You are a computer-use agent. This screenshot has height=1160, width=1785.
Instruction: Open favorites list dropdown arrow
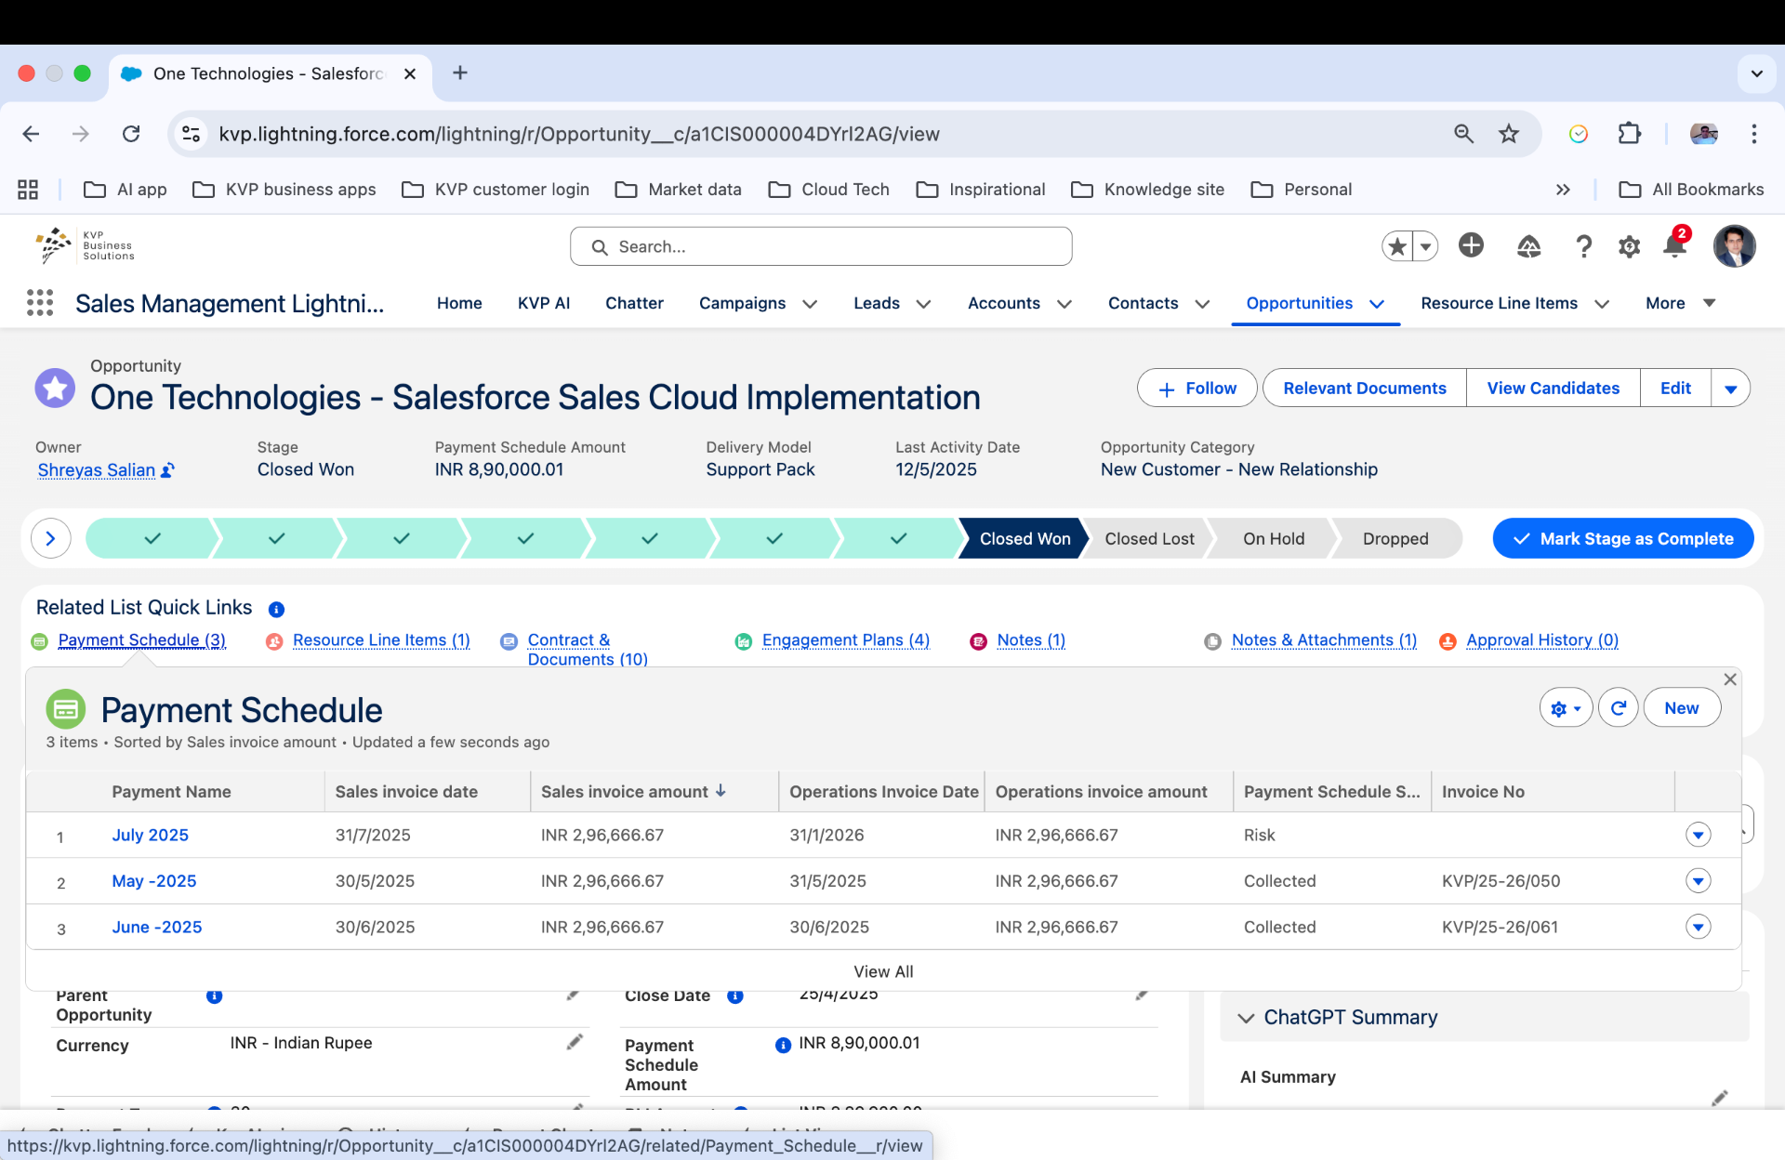(1425, 246)
